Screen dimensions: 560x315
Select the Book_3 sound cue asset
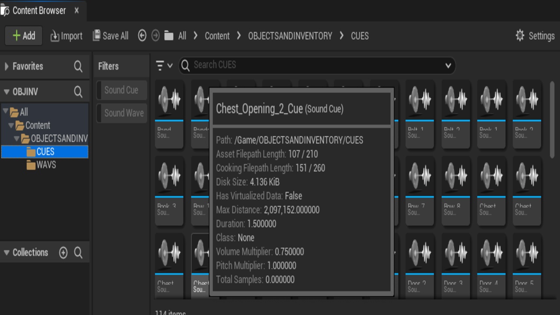(169, 191)
